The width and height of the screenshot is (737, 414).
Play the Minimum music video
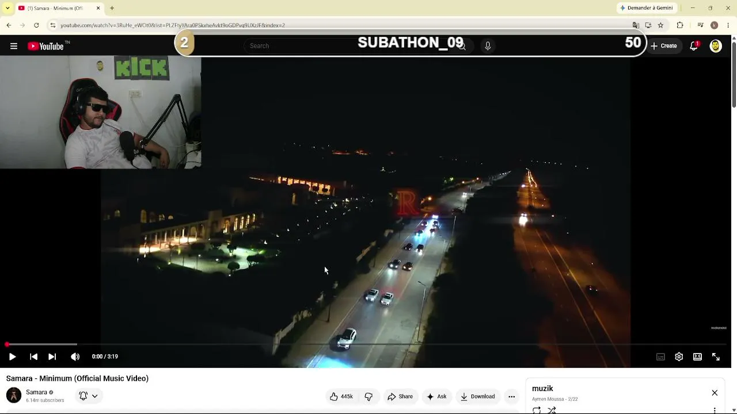[12, 356]
